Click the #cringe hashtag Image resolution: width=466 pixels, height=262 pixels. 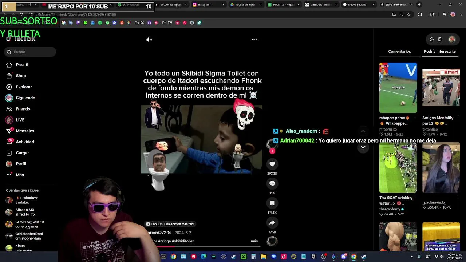(x=164, y=241)
